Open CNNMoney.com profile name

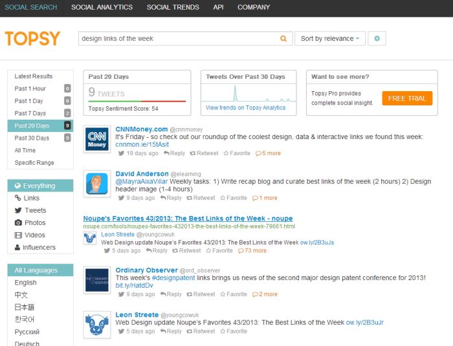[x=142, y=129]
